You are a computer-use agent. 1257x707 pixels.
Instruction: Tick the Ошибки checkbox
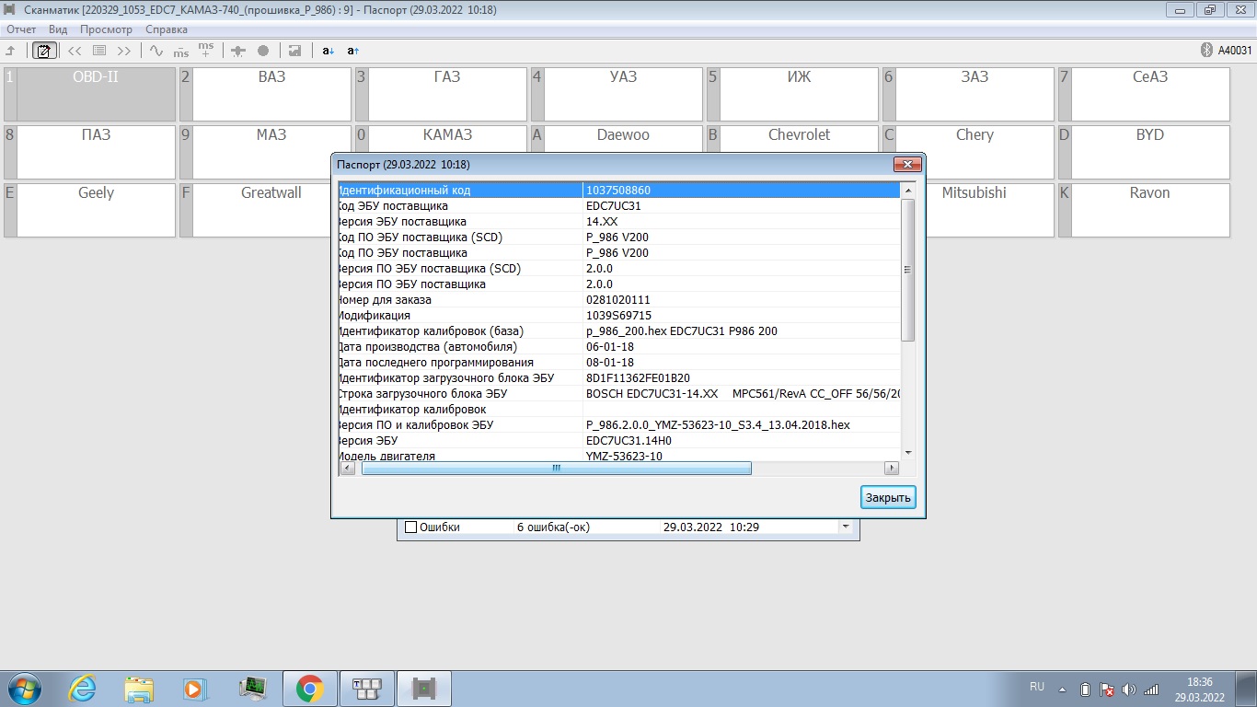411,527
